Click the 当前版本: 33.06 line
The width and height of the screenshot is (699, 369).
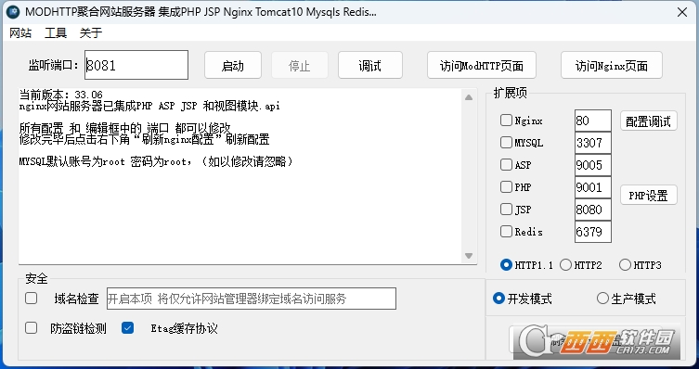click(61, 95)
